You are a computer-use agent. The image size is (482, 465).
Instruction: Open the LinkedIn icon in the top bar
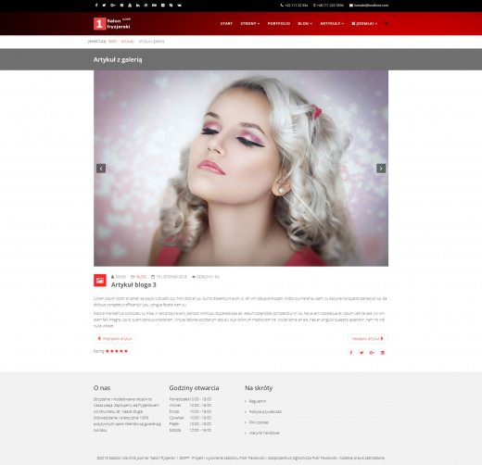point(138,6)
